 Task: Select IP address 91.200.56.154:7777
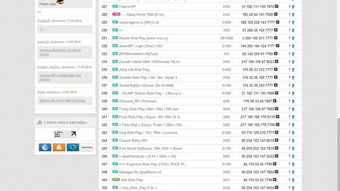coord(258,30)
